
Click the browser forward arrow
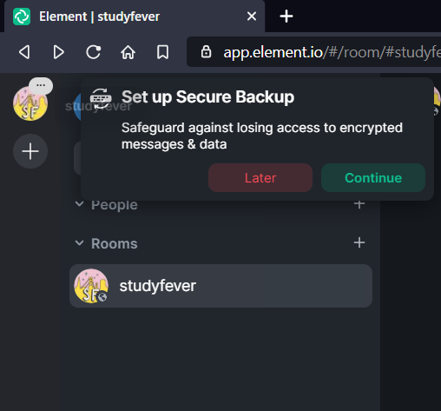[x=59, y=52]
